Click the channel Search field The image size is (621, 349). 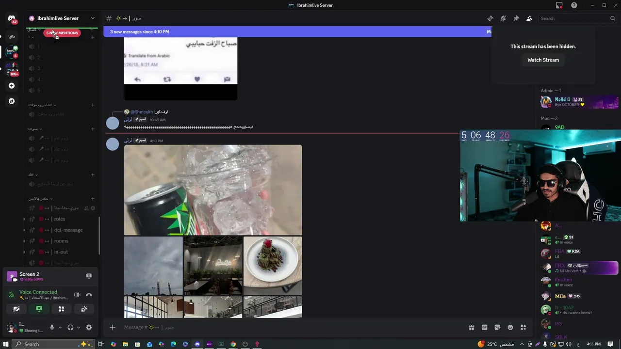tap(577, 18)
